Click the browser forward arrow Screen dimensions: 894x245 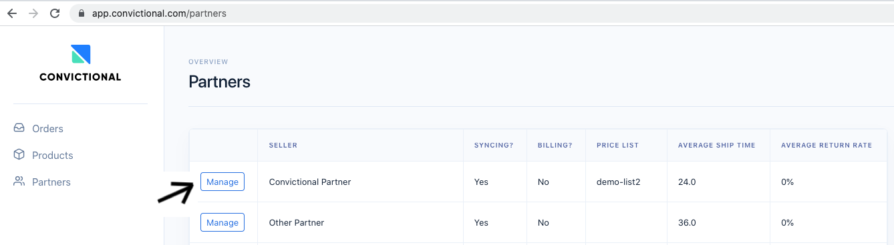33,13
